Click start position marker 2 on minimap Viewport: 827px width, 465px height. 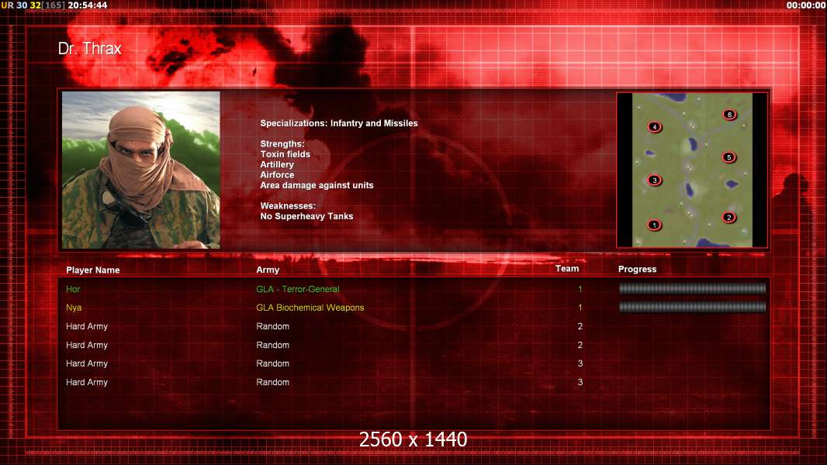point(729,217)
